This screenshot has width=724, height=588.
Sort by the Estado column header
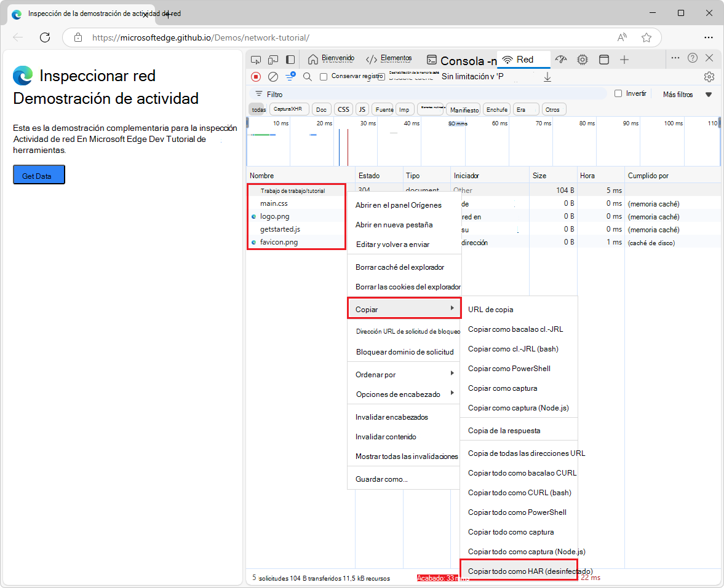click(379, 176)
